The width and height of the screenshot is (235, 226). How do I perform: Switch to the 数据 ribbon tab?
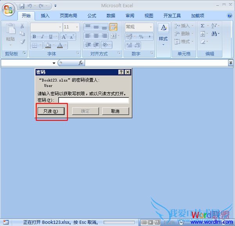[111, 16]
